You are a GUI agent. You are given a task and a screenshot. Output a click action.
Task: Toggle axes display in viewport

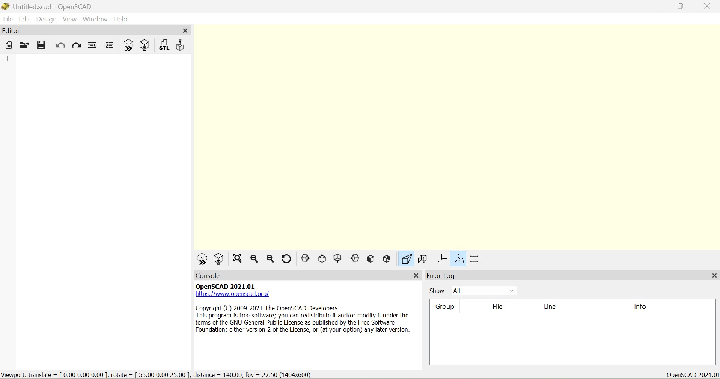[x=443, y=259]
